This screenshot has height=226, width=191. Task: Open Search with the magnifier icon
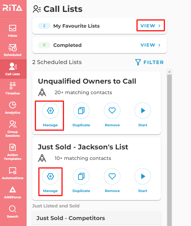[x=13, y=212]
